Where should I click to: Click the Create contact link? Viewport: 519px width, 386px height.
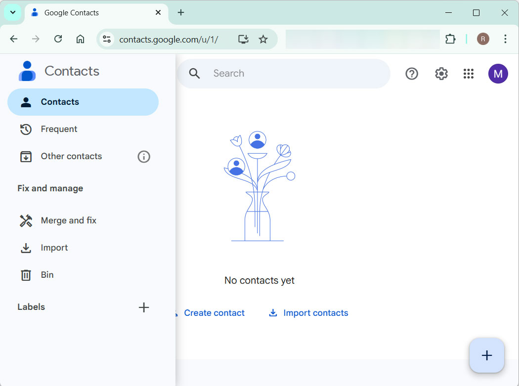pos(214,312)
